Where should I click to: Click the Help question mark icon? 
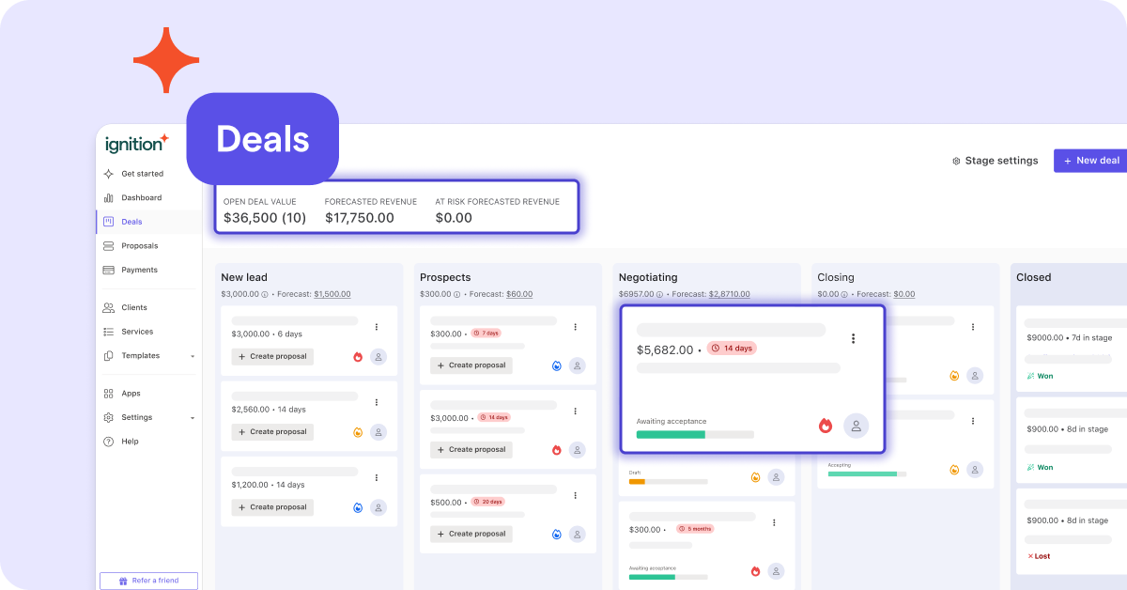tap(109, 442)
